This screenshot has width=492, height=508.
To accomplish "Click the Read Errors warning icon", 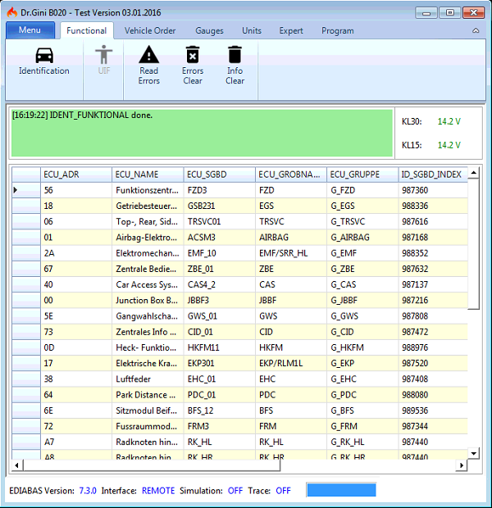I will coord(148,55).
